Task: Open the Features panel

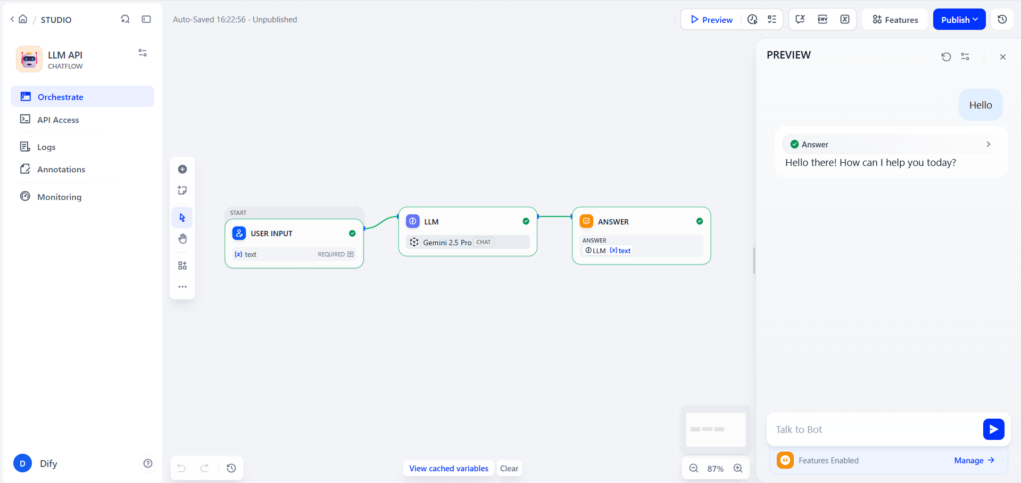Action: [x=895, y=19]
